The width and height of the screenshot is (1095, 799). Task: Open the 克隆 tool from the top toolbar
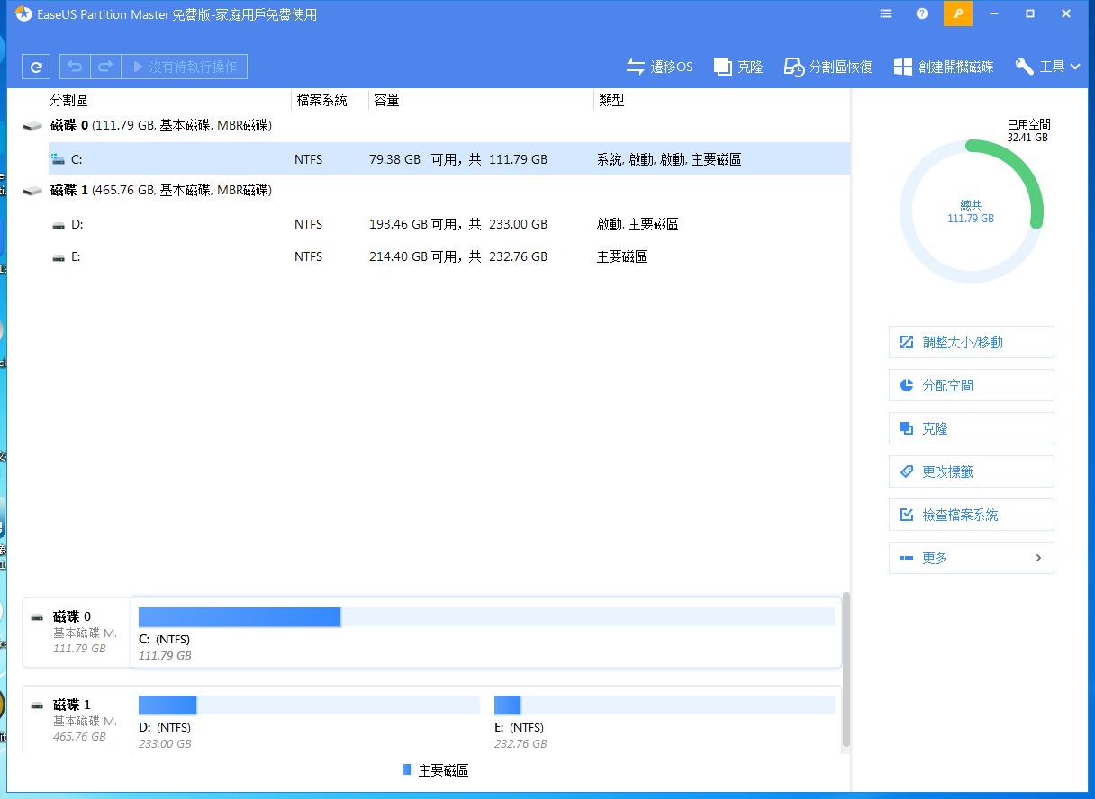coord(738,66)
